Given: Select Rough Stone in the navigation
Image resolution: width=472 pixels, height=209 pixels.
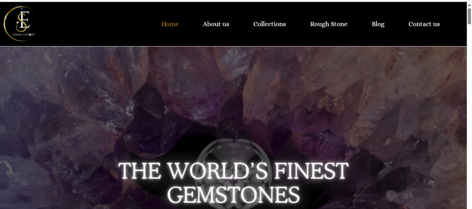Looking at the screenshot, I should pos(329,24).
